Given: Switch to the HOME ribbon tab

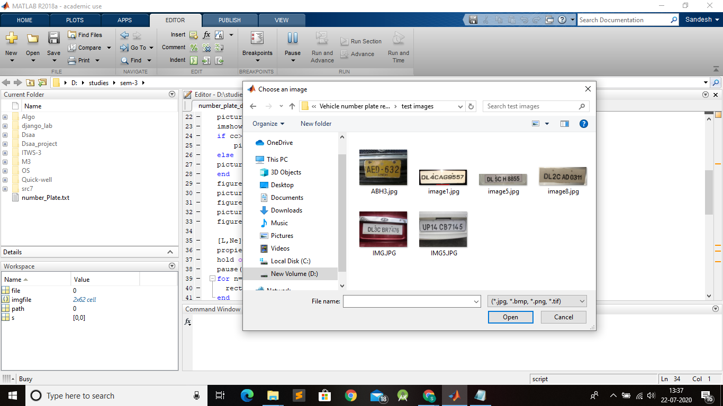Looking at the screenshot, I should tap(25, 20).
